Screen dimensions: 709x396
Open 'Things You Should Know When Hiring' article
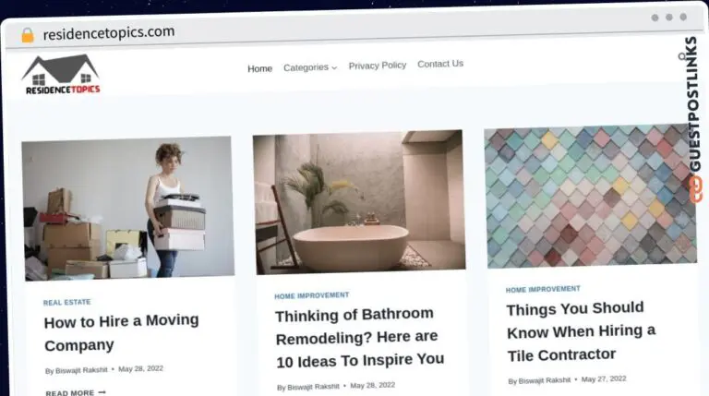[581, 331]
